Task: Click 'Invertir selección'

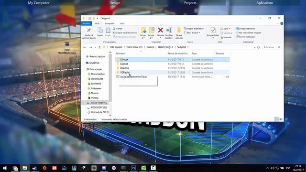Action: [x=245, y=37]
